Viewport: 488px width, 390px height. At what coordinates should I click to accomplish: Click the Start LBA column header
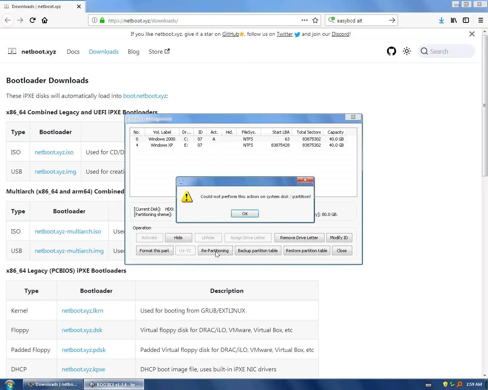[x=276, y=132]
